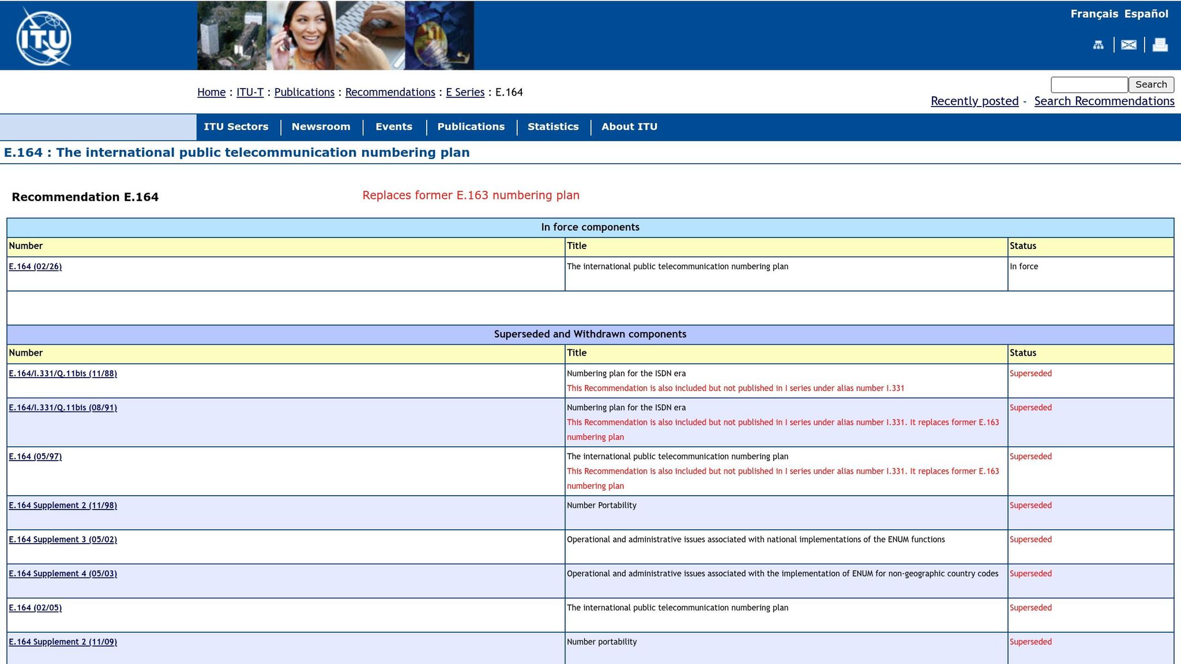Open the Publications breadcrumb link
The image size is (1181, 664).
point(304,92)
